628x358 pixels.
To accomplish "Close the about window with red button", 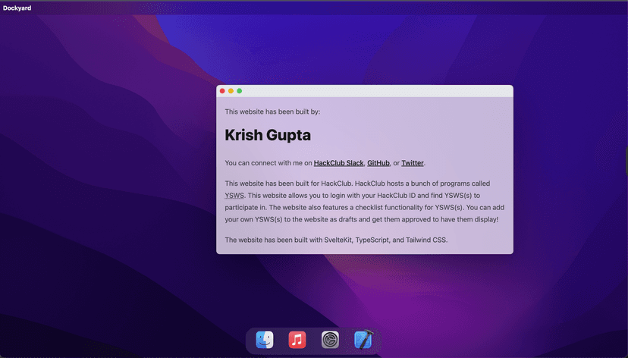I will point(222,91).
